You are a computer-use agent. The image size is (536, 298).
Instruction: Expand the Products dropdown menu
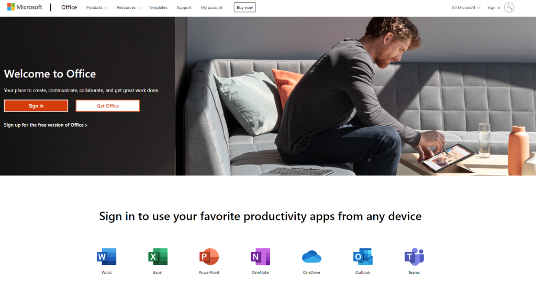[x=96, y=7]
